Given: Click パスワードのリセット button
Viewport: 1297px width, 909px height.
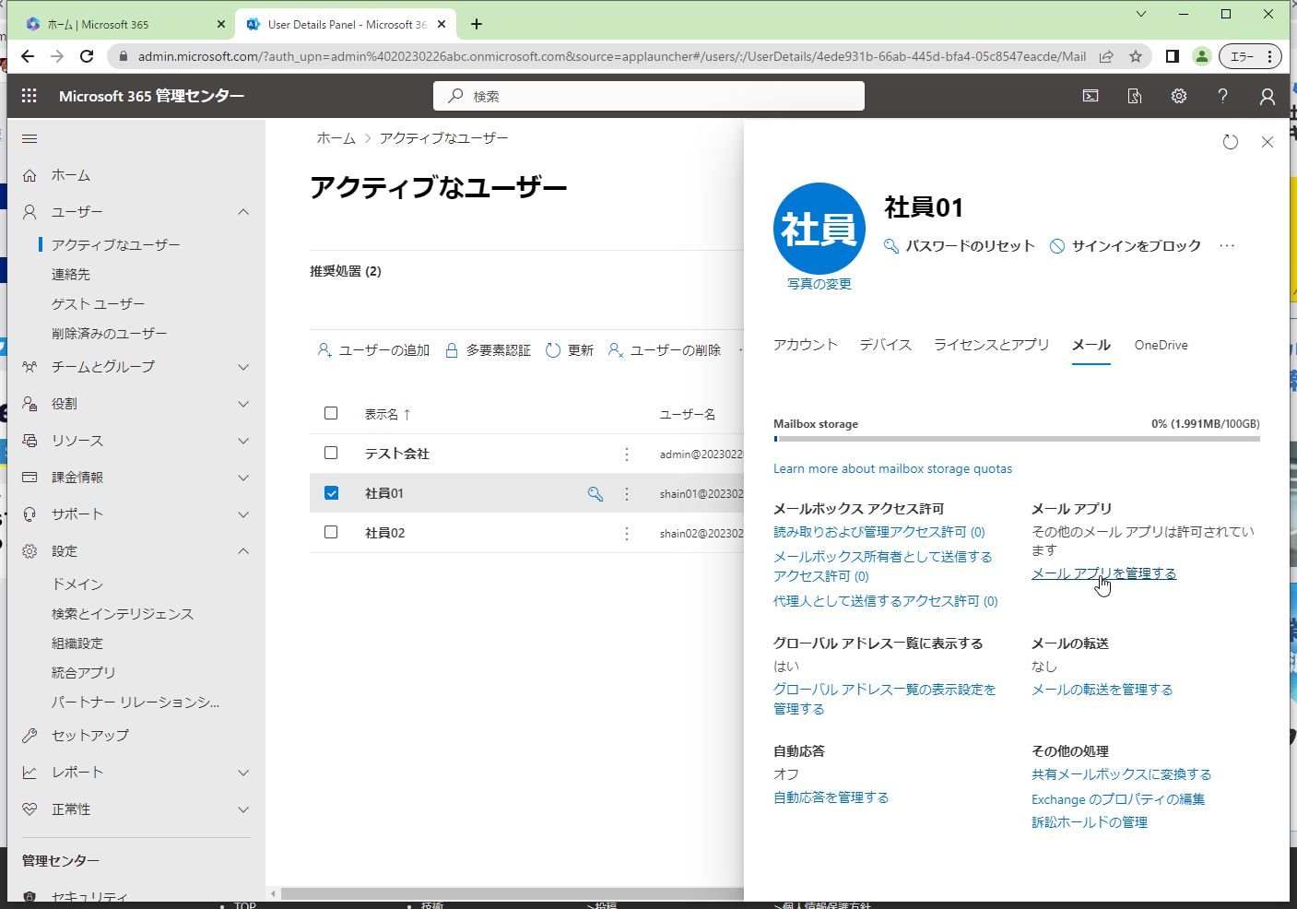Looking at the screenshot, I should point(959,246).
